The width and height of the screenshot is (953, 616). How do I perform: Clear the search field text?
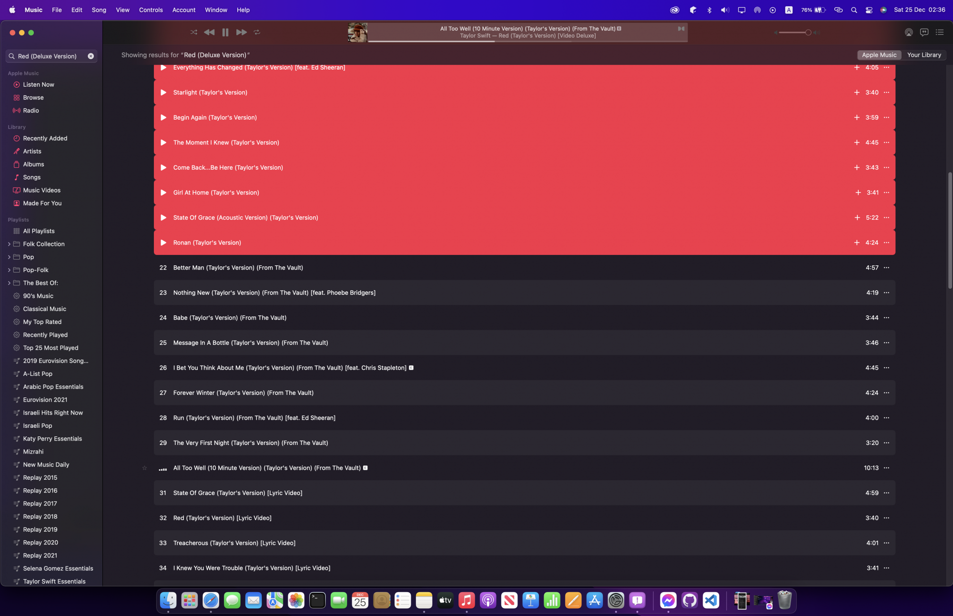(x=91, y=56)
